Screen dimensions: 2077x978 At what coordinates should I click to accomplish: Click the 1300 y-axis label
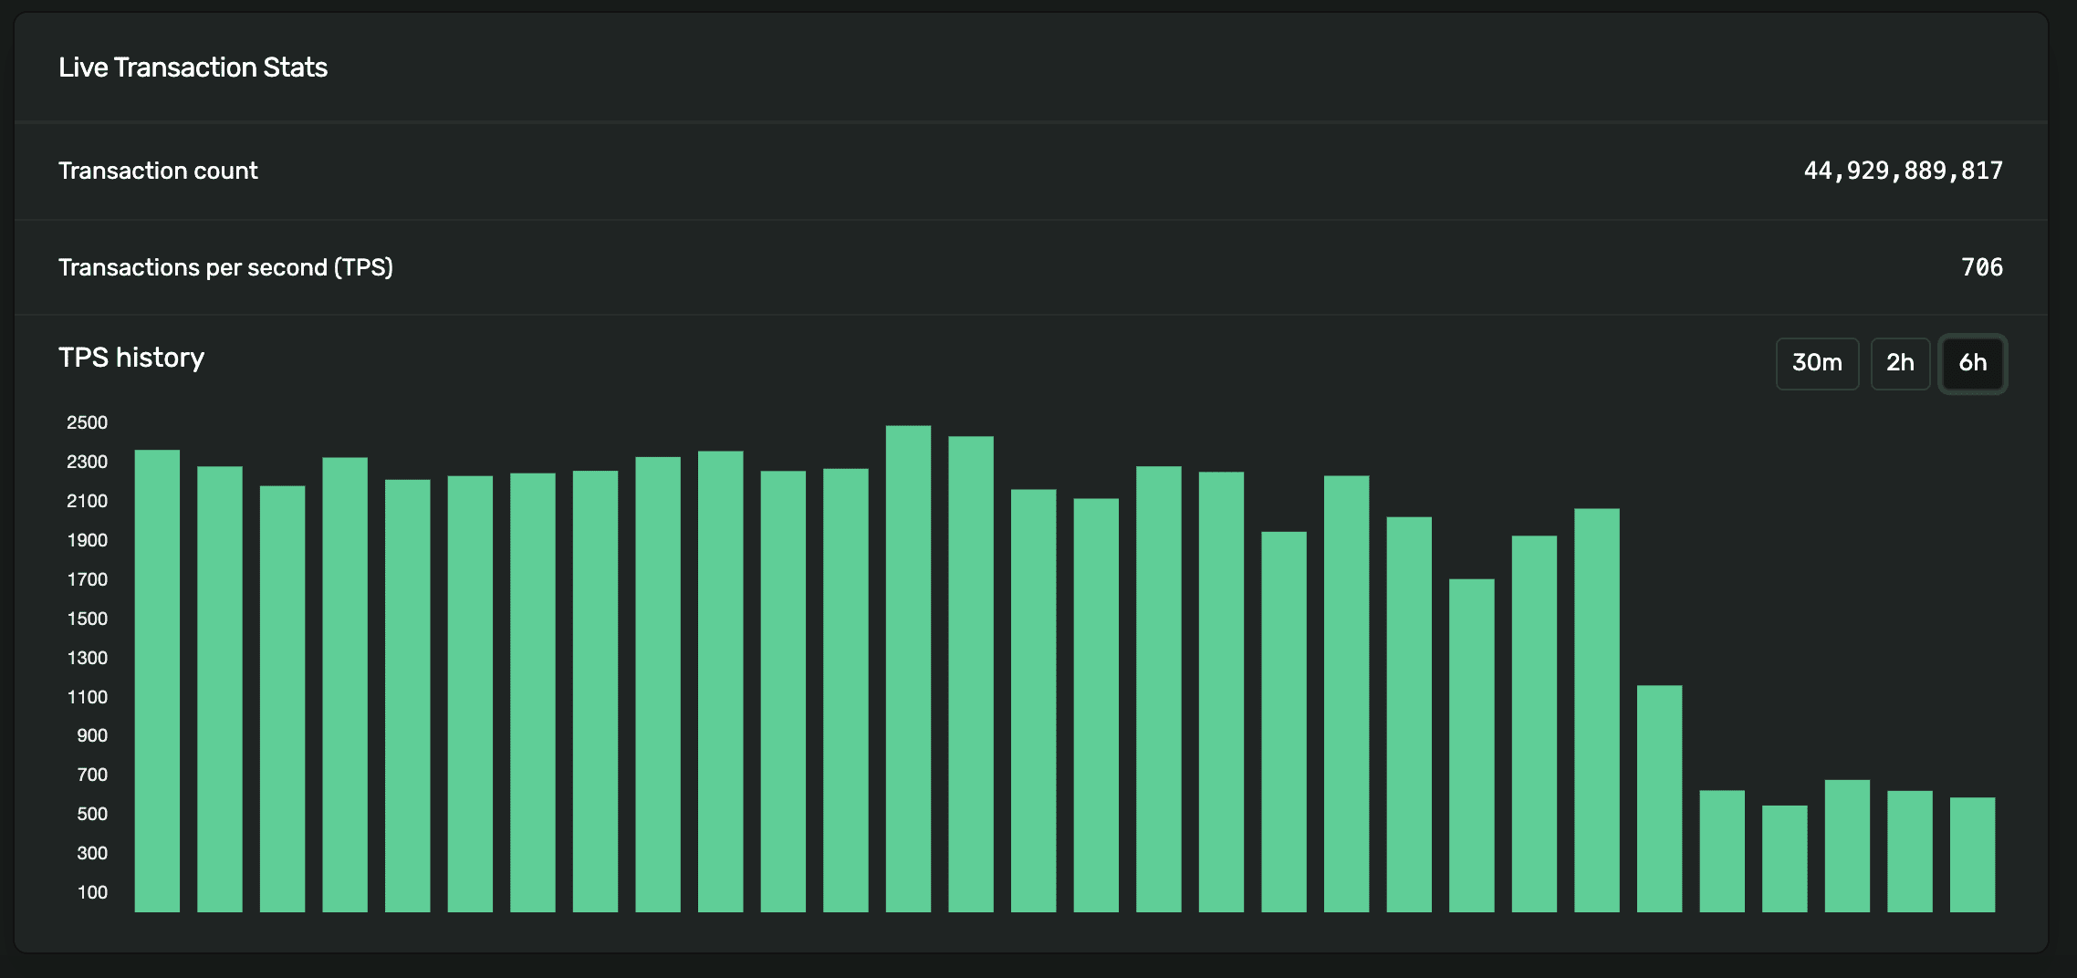point(87,658)
